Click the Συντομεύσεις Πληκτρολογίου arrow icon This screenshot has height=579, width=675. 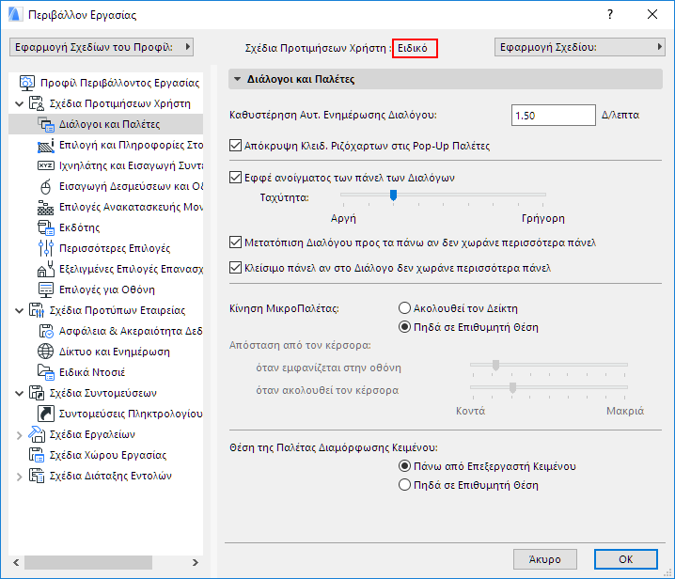(x=46, y=414)
